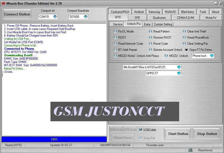Image resolution: width=224 pixels, height=153 pixels.
Task: Select the Unlock/Fix sub-tab
Action: point(134,24)
